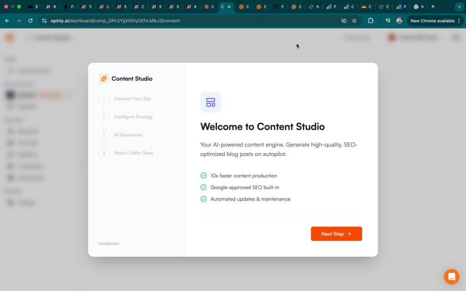Select step 3 AI Generation
Viewport: 466px width, 291px height.
pos(121,135)
